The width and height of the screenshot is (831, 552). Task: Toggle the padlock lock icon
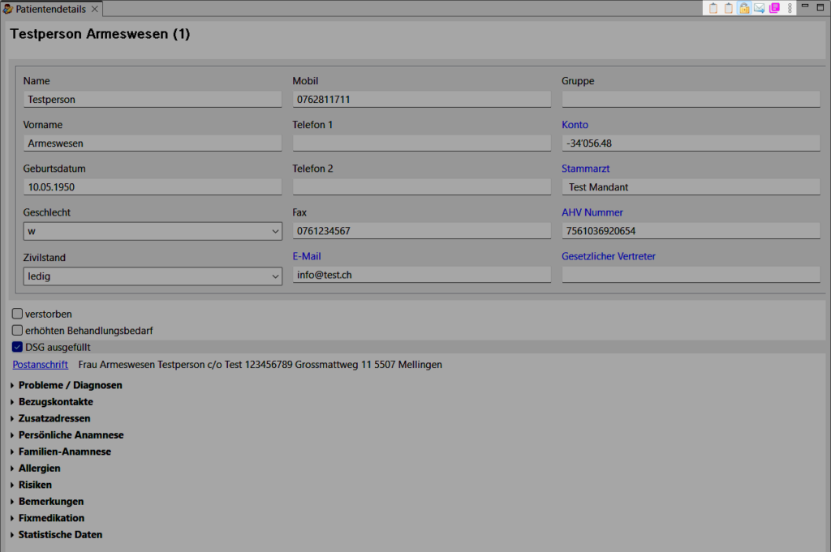pyautogui.click(x=743, y=8)
